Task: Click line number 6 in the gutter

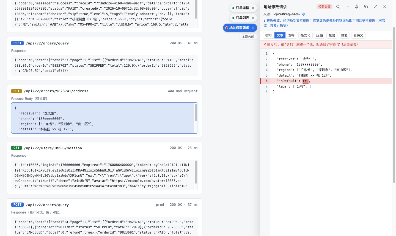Action: click(266, 81)
